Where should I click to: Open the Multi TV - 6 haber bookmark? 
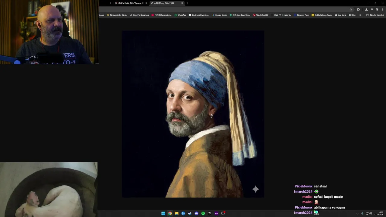281,15
